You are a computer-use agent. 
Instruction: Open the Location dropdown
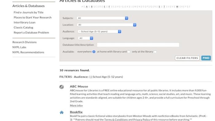[107, 25]
